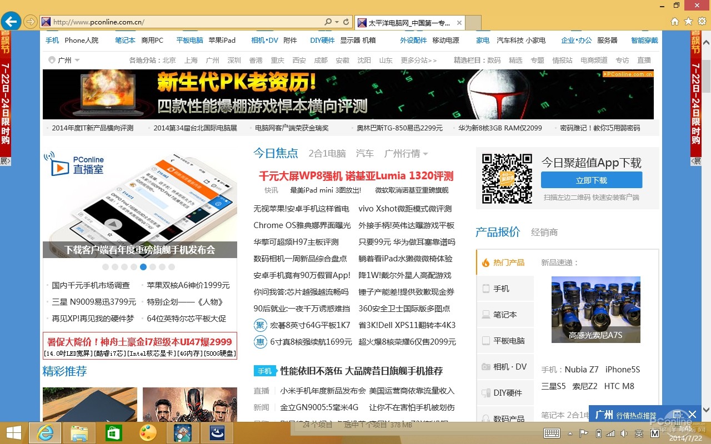Open File Explorer folder on taskbar
The width and height of the screenshot is (711, 444).
79,433
